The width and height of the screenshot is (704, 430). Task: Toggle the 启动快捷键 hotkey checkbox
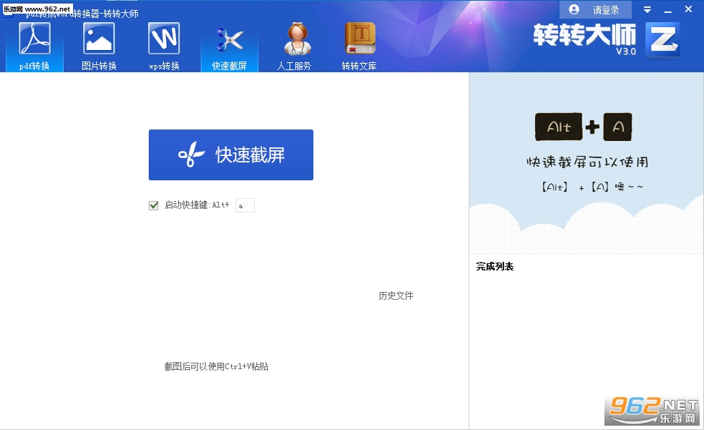pyautogui.click(x=153, y=205)
